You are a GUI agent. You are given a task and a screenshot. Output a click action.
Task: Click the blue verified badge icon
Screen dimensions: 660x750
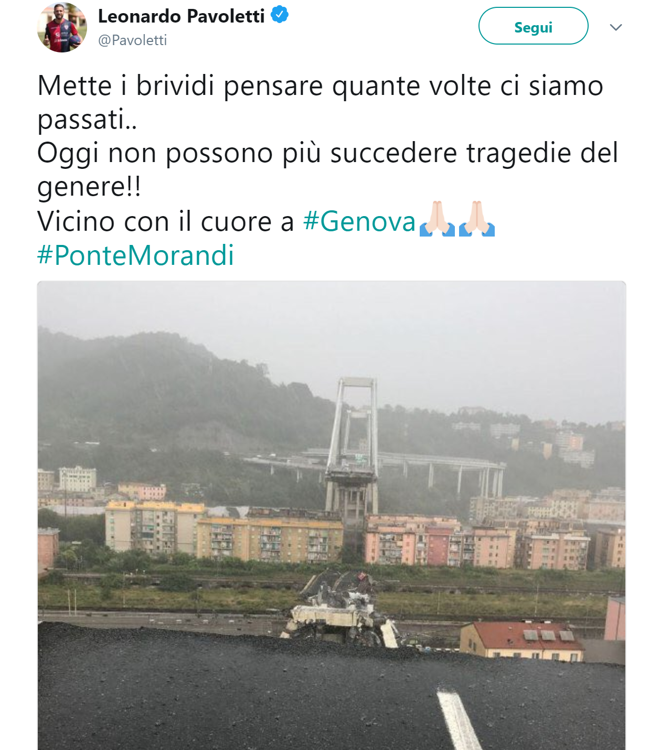[280, 15]
